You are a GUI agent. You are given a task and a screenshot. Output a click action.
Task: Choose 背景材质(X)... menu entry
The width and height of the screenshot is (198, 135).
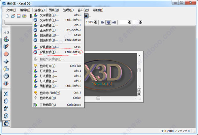[58, 52]
